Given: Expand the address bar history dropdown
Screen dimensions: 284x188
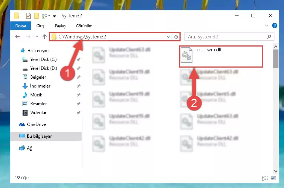Looking at the screenshot, I should [169, 37].
